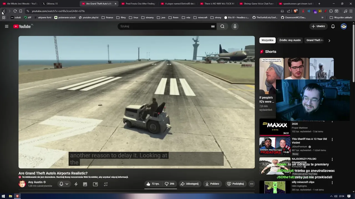Reload the page with browser refresh icon
The image size is (355, 199).
[15, 11]
